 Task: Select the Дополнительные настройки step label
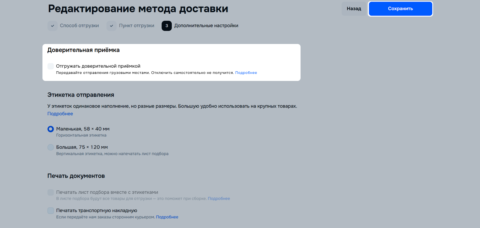[x=206, y=26]
